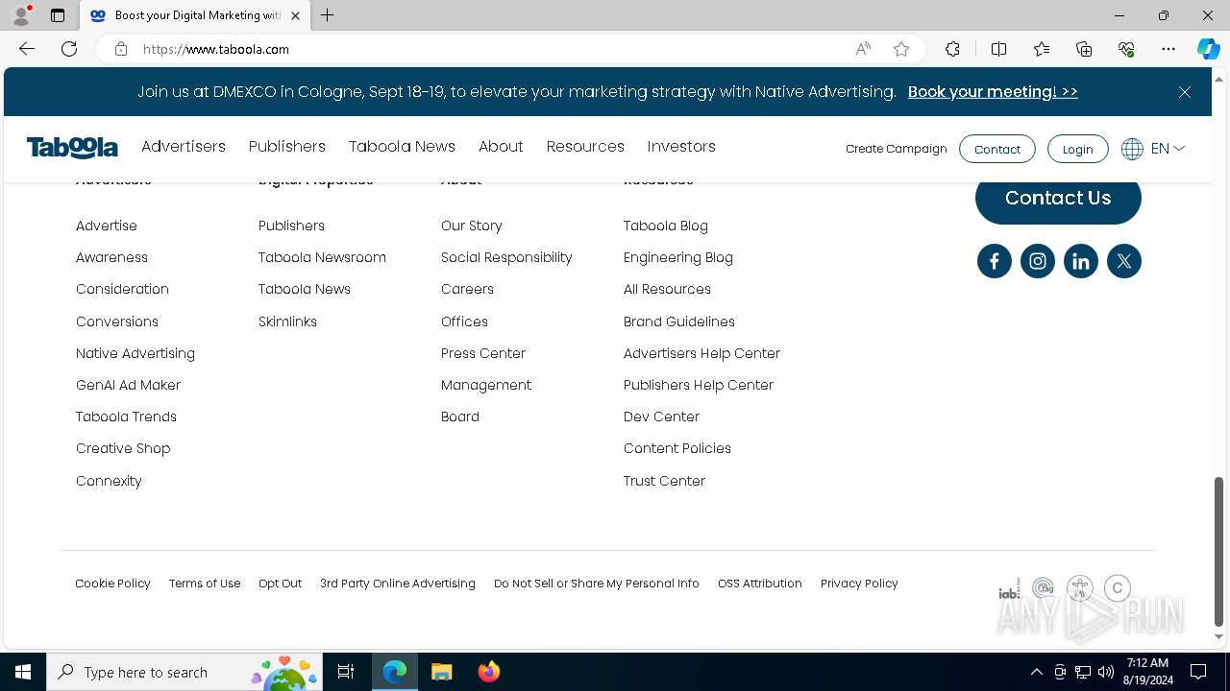Open the About nav menu
This screenshot has height=691, width=1230.
[501, 147]
